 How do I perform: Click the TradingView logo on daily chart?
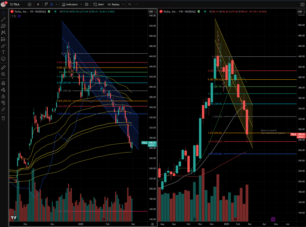point(13,218)
